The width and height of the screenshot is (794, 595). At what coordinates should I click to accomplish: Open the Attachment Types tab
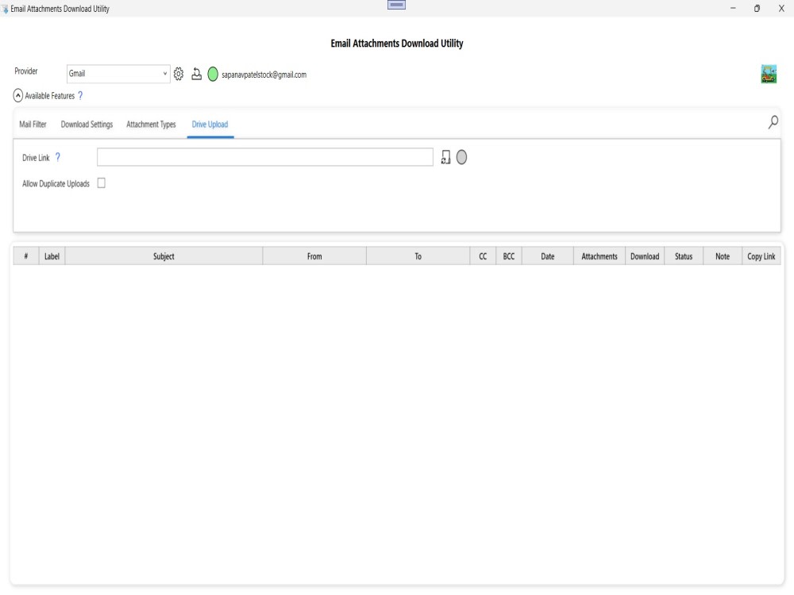coord(151,125)
